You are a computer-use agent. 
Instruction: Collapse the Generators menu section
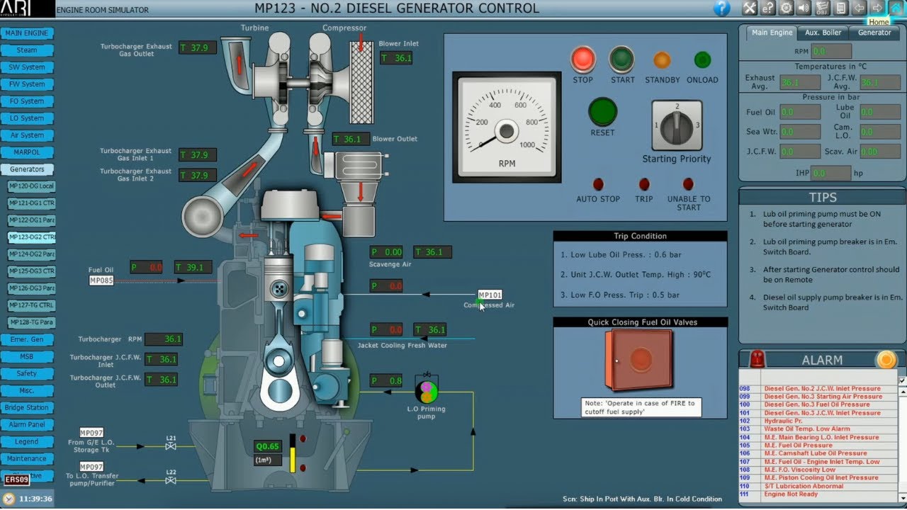27,169
